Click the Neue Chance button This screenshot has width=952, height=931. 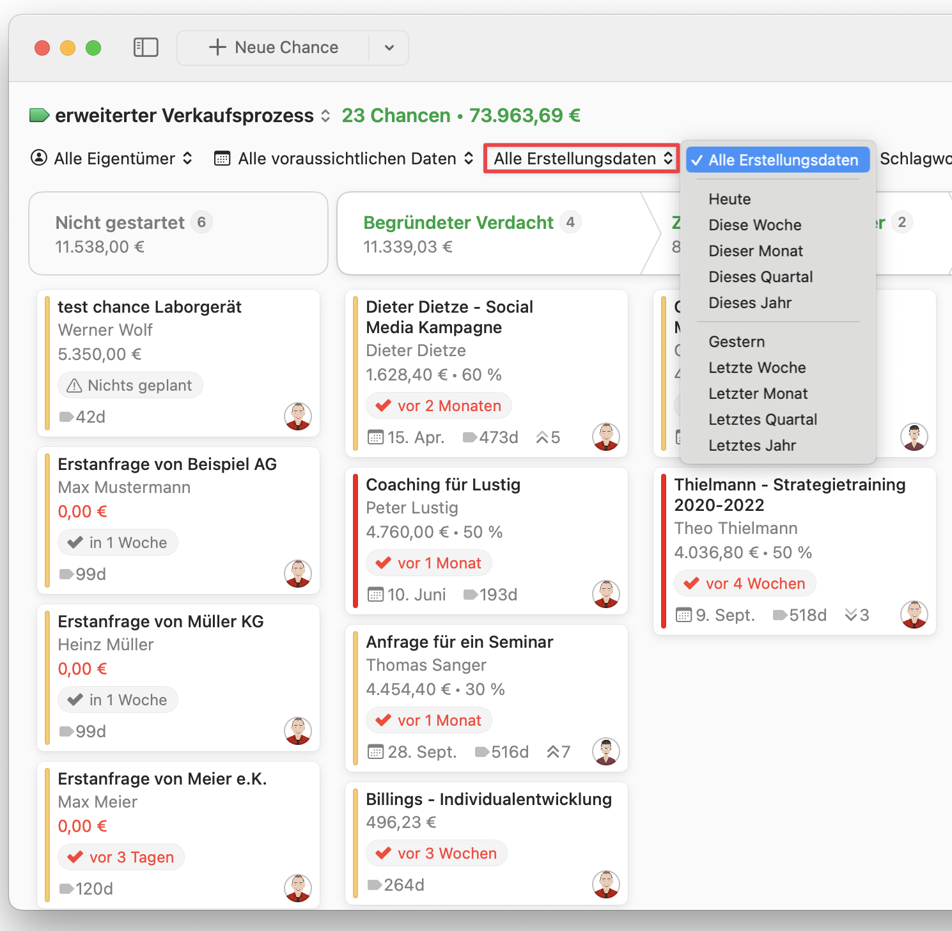[x=275, y=47]
